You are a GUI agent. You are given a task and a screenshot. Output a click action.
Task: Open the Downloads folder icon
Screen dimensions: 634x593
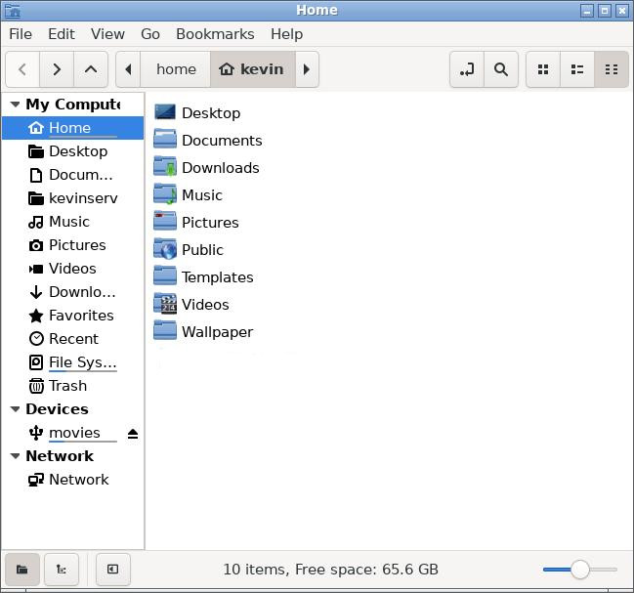(165, 168)
